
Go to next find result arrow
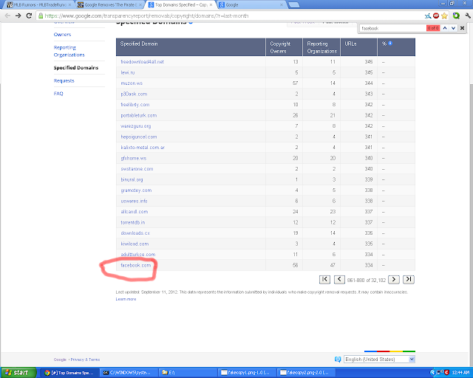(x=453, y=28)
